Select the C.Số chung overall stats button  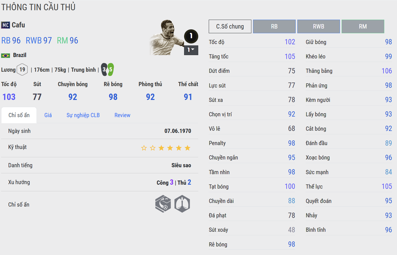pos(230,27)
